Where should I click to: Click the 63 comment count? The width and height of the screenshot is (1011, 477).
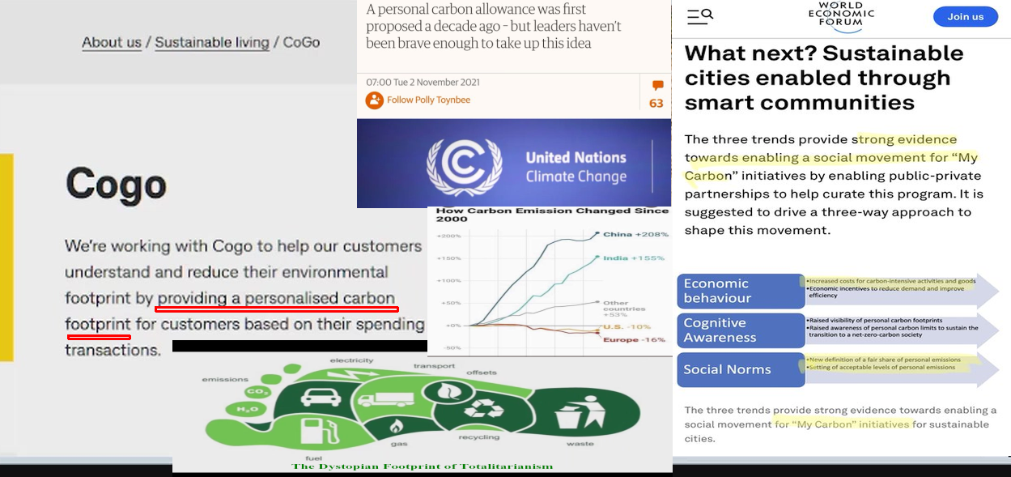click(656, 104)
